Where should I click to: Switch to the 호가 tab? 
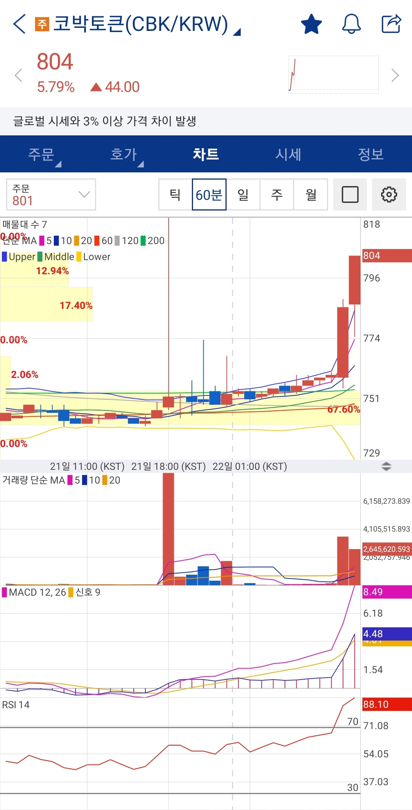click(124, 154)
